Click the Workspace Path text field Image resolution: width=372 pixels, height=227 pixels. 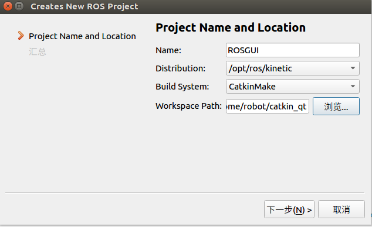pyautogui.click(x=268, y=106)
